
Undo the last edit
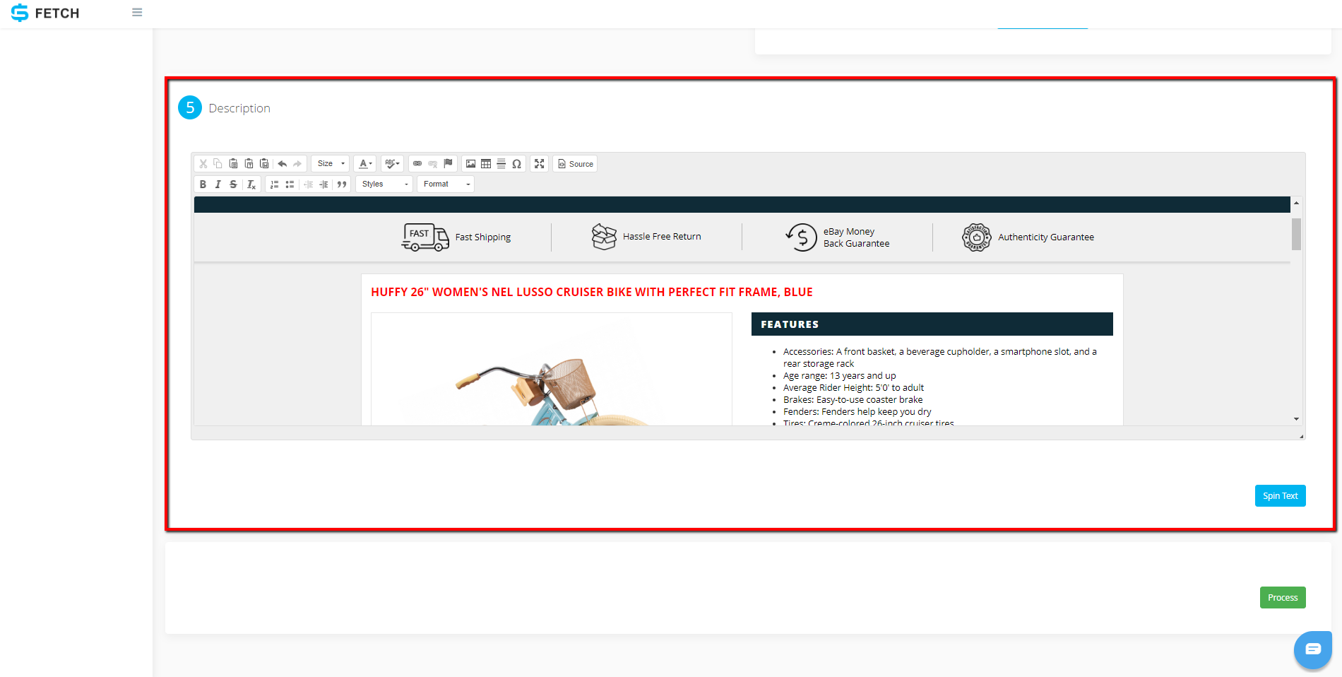[283, 164]
